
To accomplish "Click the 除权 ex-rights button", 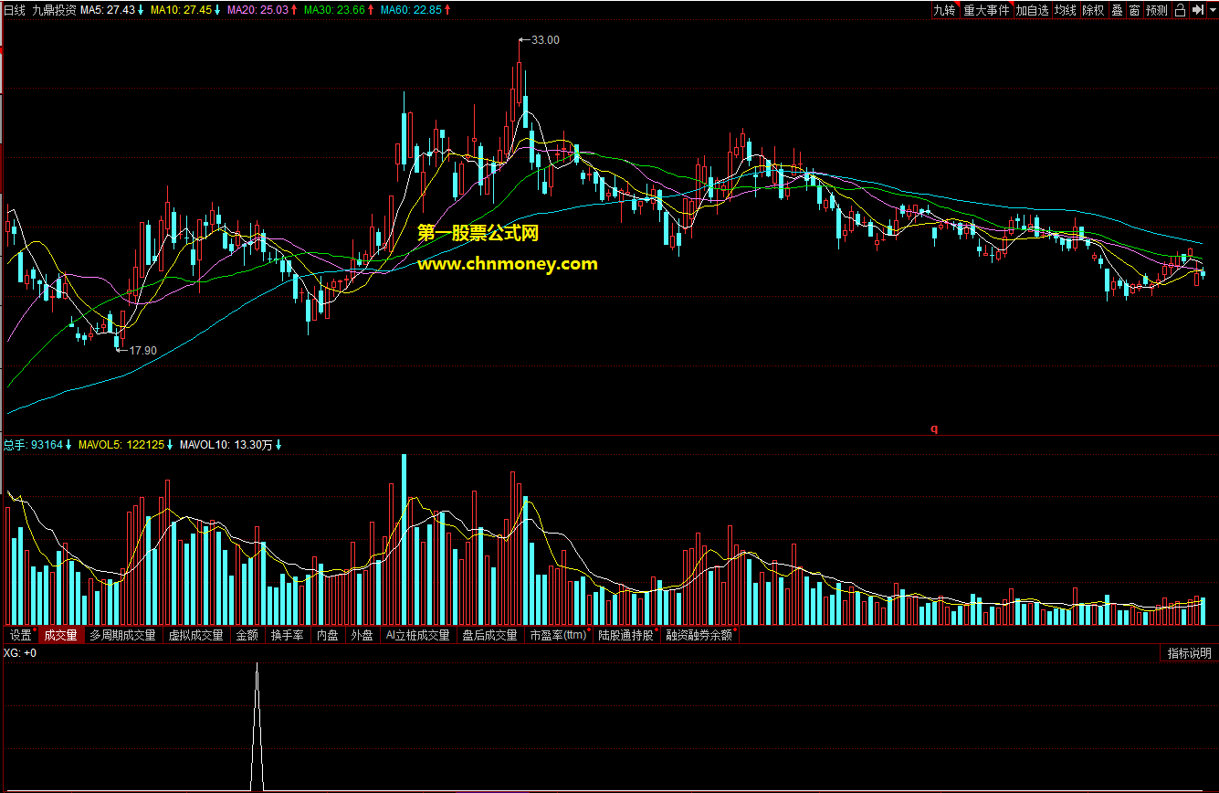I will [x=1093, y=11].
